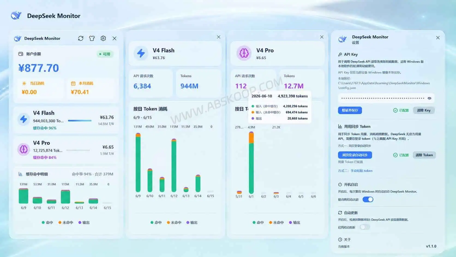The height and width of the screenshot is (257, 456).
Task: Click the 可用 status badge
Action: (105, 54)
